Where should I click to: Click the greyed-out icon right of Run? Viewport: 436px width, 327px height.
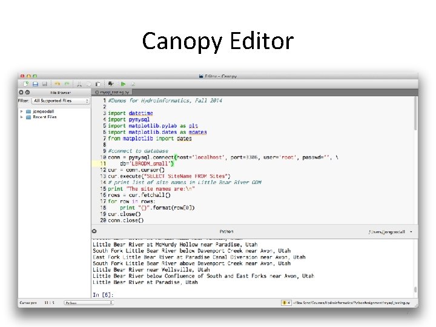[x=133, y=84]
